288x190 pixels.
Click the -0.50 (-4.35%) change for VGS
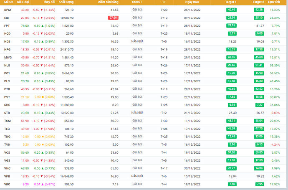click(44, 160)
